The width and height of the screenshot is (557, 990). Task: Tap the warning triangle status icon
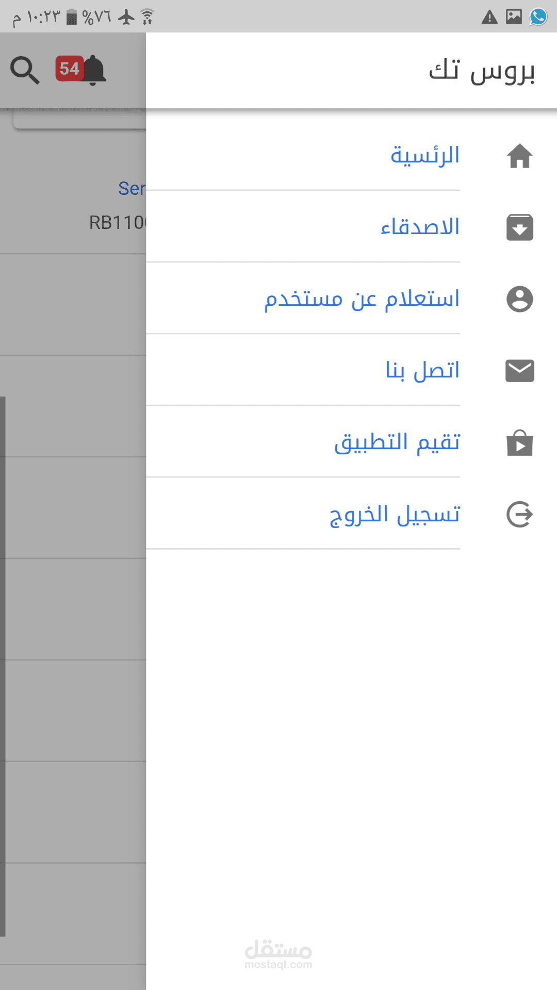(x=489, y=18)
